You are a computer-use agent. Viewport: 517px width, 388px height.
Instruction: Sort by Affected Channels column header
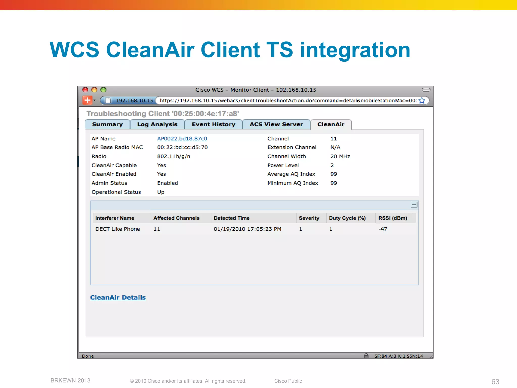pyautogui.click(x=181, y=218)
